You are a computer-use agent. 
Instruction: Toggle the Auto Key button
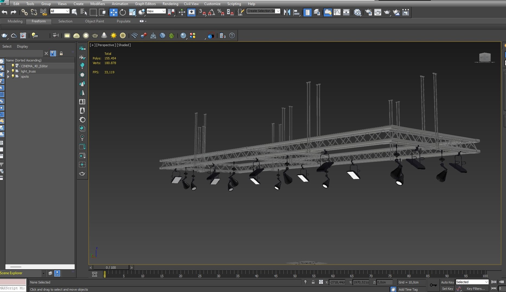point(447,282)
